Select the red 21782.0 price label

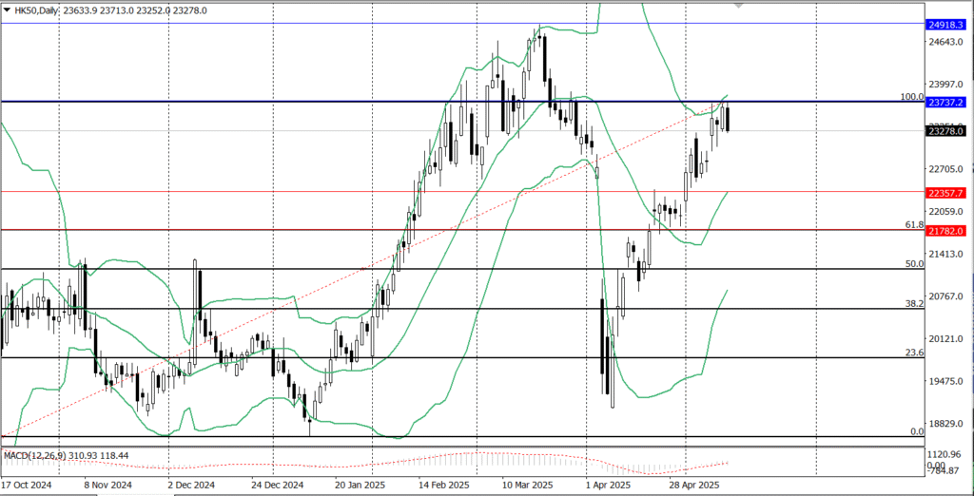point(945,230)
